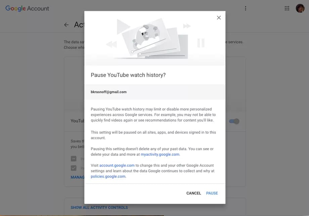Image resolution: width=309 pixels, height=216 pixels.
Task: Click the partially checked checkbox
Action: [74, 159]
